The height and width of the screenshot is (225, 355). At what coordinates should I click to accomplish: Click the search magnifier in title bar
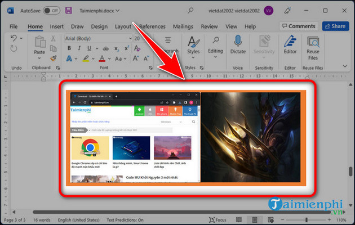190,10
